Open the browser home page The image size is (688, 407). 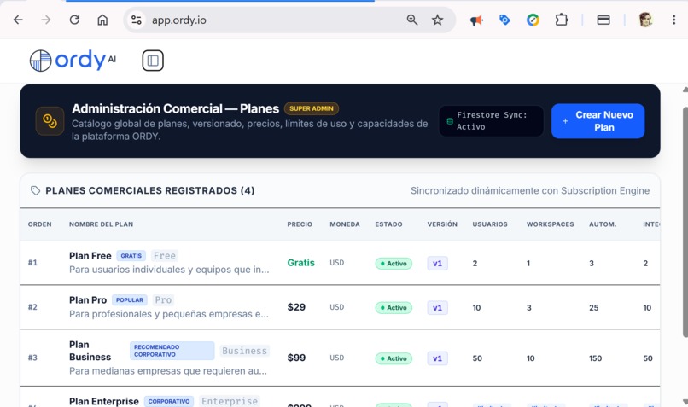click(102, 20)
